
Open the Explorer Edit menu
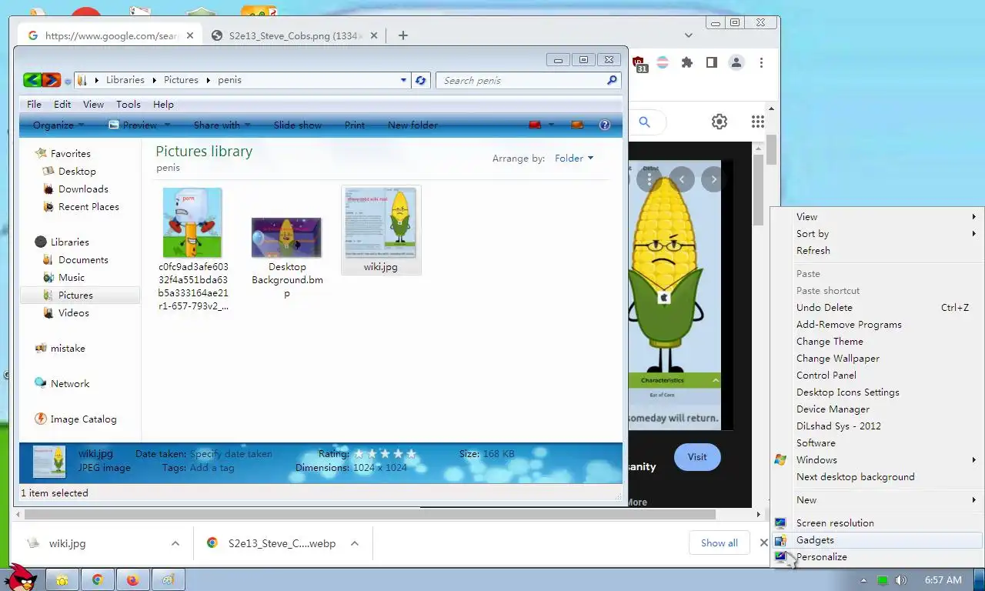pyautogui.click(x=62, y=104)
